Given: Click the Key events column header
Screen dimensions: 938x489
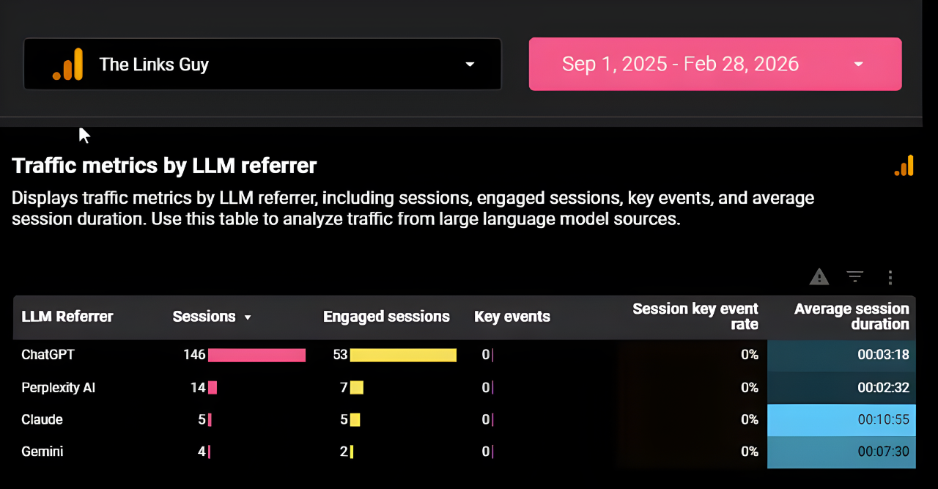Looking at the screenshot, I should 512,316.
